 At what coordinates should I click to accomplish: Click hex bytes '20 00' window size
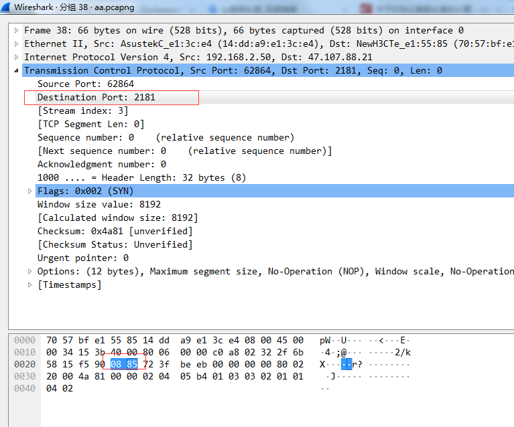tap(60, 376)
